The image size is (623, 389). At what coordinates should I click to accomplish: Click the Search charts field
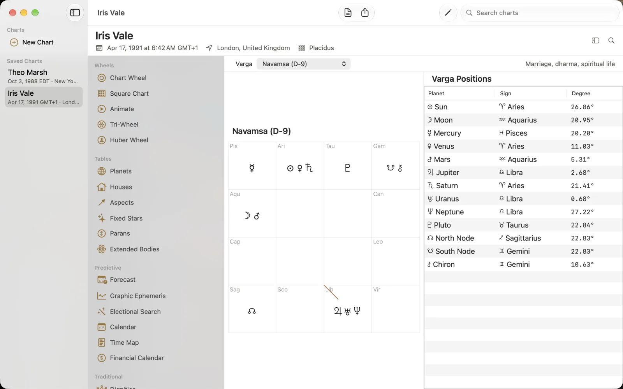(x=540, y=13)
